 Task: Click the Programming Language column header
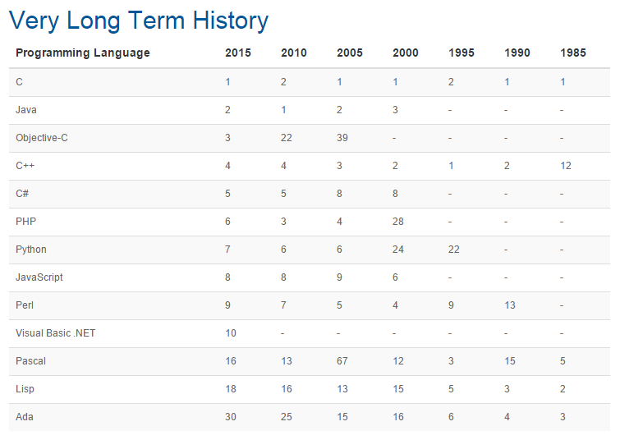[83, 53]
